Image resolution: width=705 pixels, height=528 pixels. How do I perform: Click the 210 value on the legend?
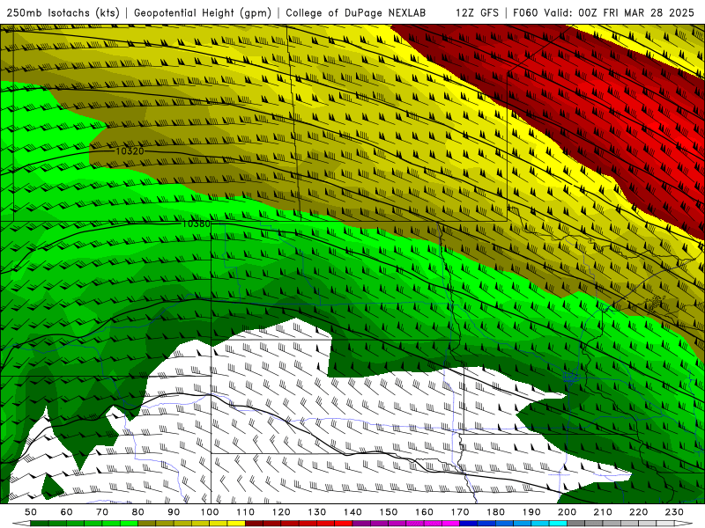click(603, 512)
